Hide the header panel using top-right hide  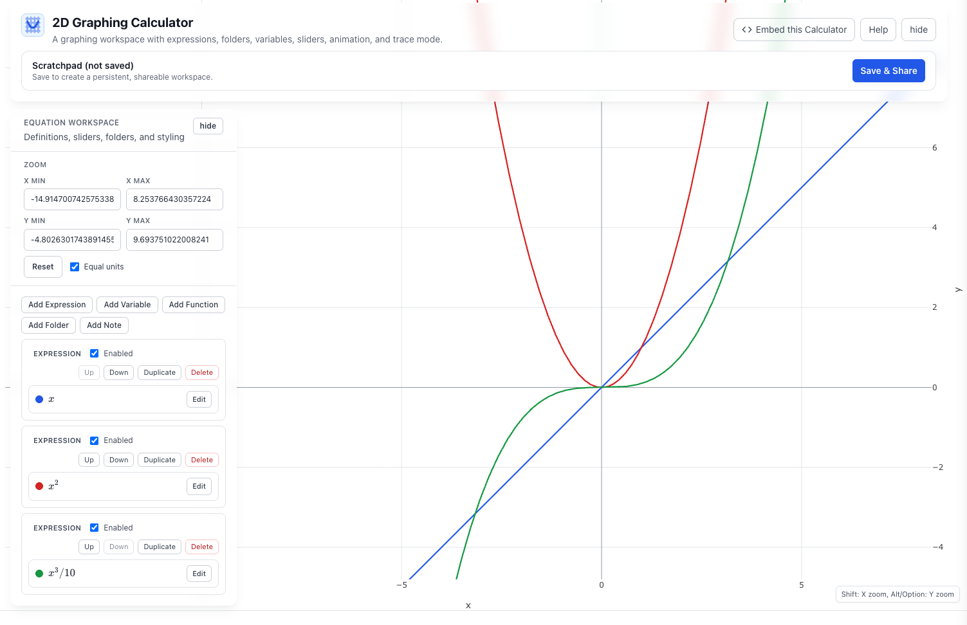tap(919, 30)
